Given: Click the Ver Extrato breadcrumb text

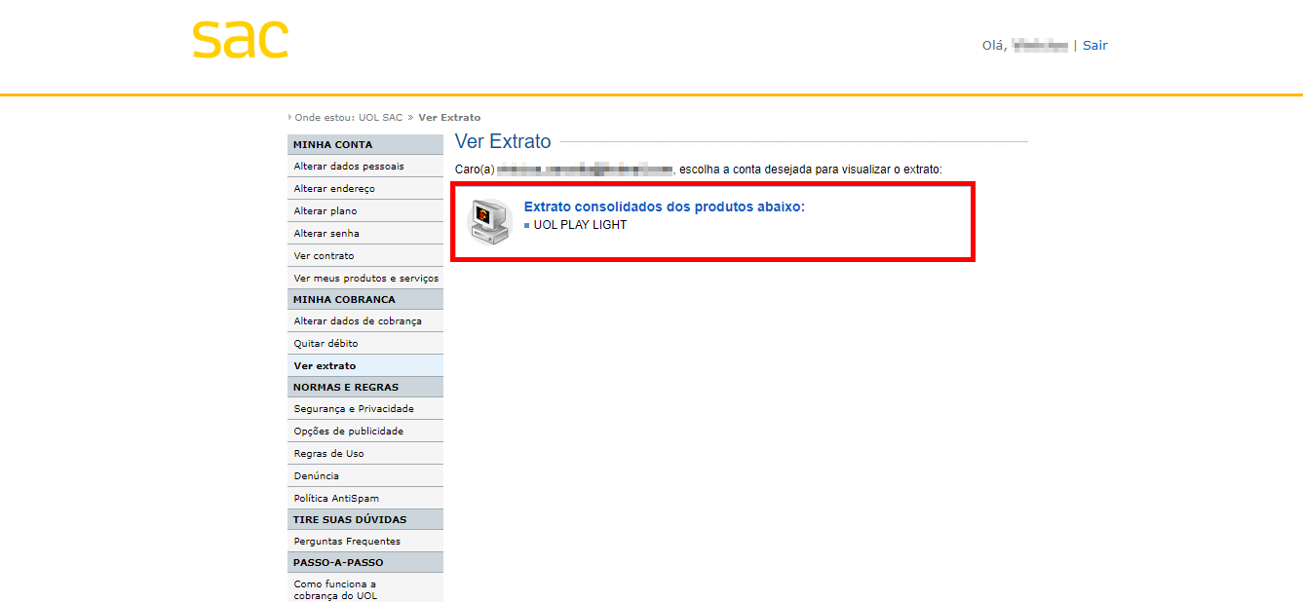Looking at the screenshot, I should click(x=449, y=118).
